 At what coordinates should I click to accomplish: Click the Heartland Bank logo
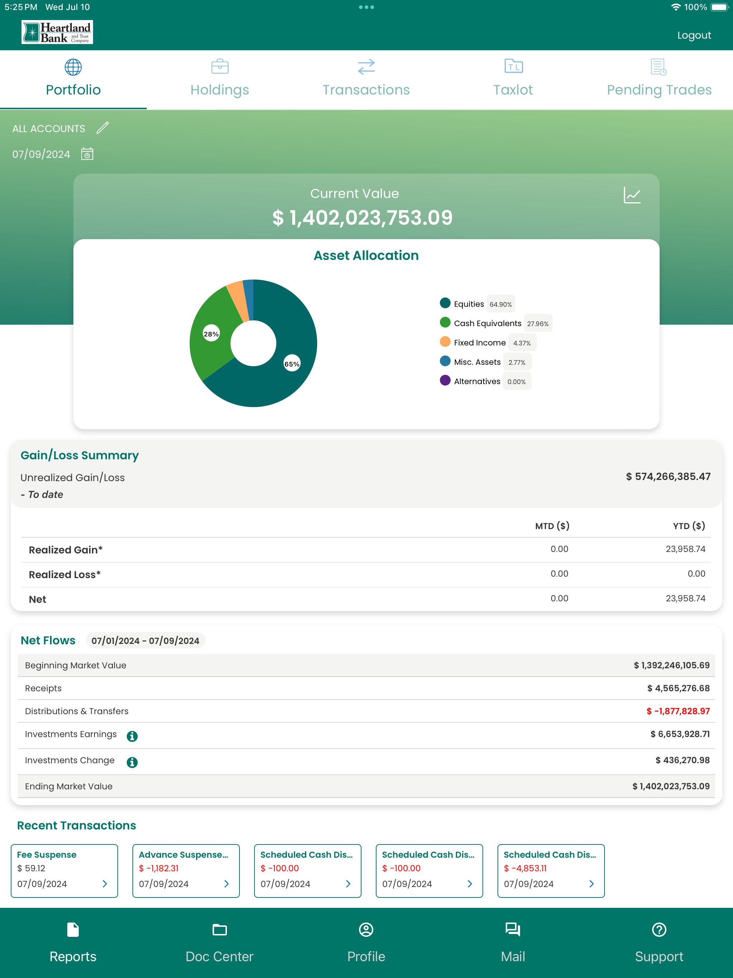(58, 32)
